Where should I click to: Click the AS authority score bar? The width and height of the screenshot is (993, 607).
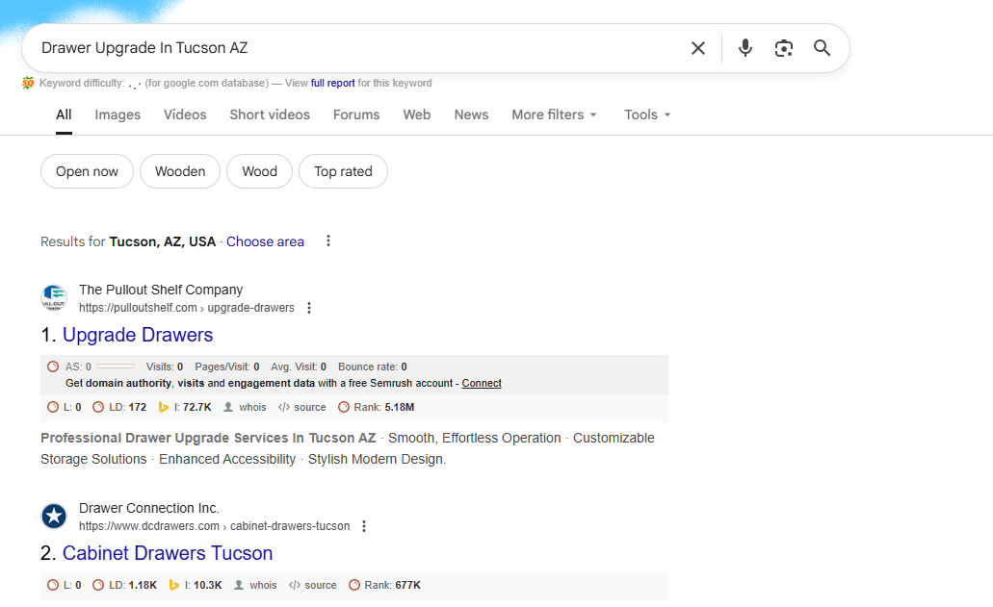pos(116,367)
